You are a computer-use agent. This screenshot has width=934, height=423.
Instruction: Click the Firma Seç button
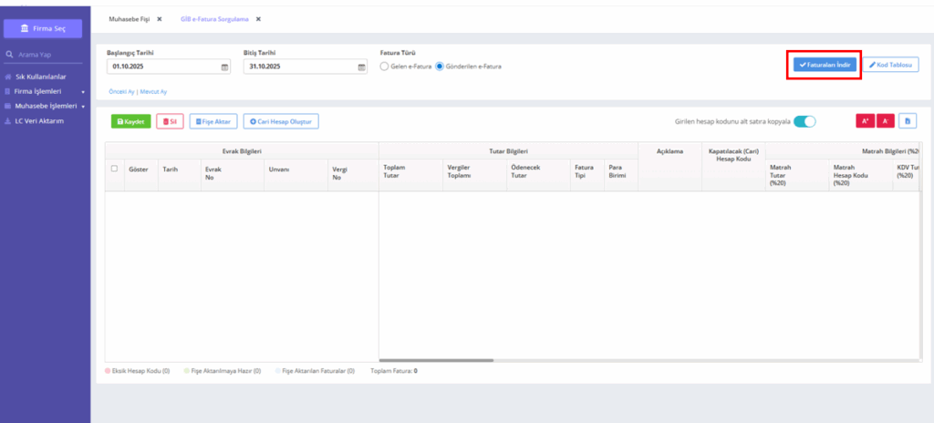point(43,28)
